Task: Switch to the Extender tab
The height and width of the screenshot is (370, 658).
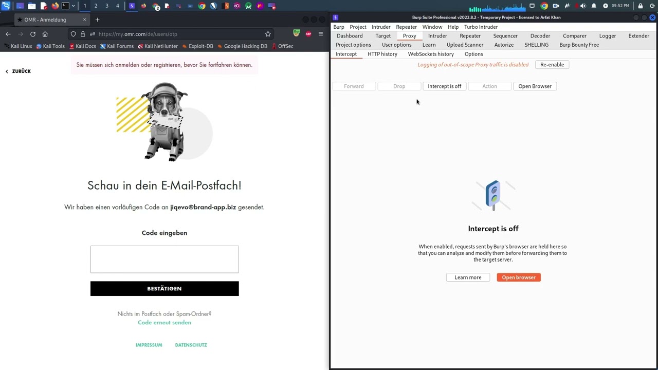Action: pyautogui.click(x=638, y=36)
